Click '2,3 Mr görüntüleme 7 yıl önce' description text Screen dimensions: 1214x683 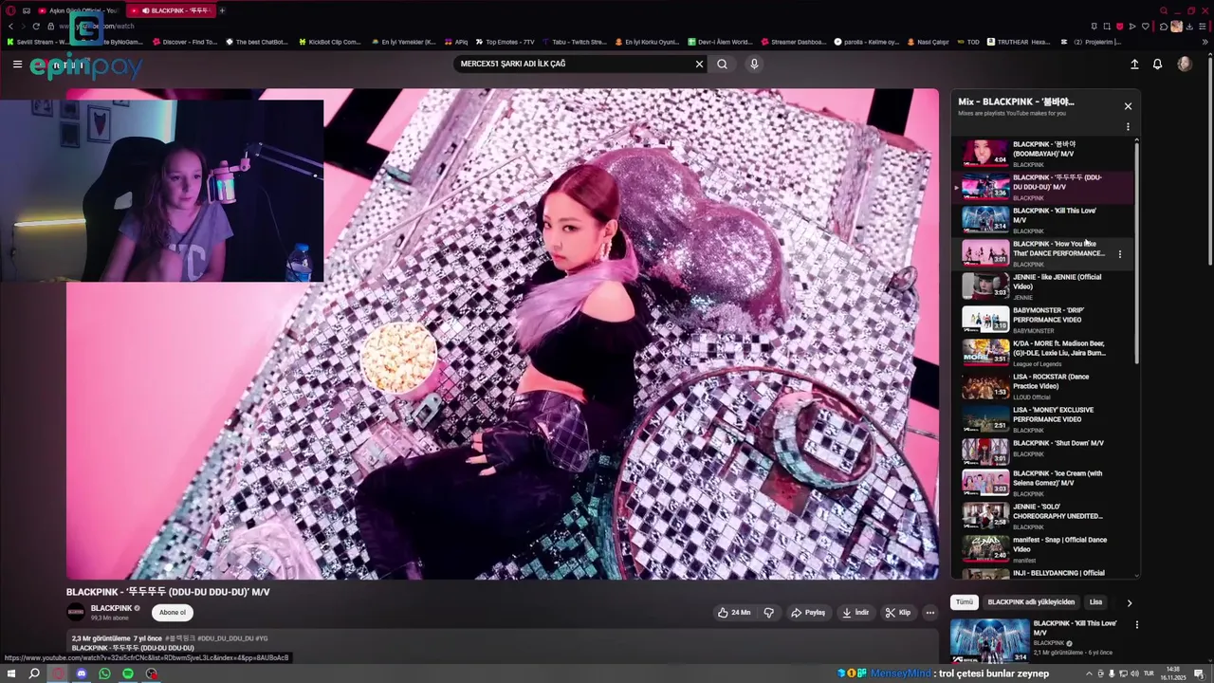coord(115,638)
